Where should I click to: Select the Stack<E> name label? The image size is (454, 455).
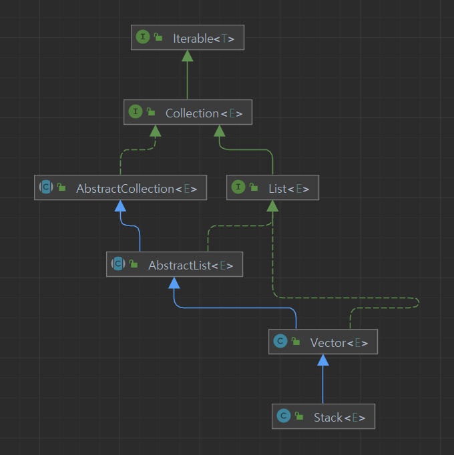(x=339, y=418)
